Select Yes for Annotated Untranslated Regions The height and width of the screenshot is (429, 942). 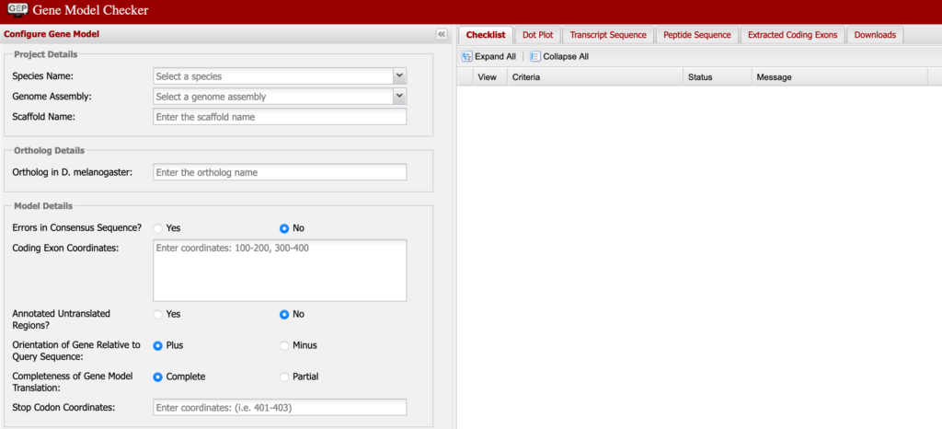[x=158, y=314]
